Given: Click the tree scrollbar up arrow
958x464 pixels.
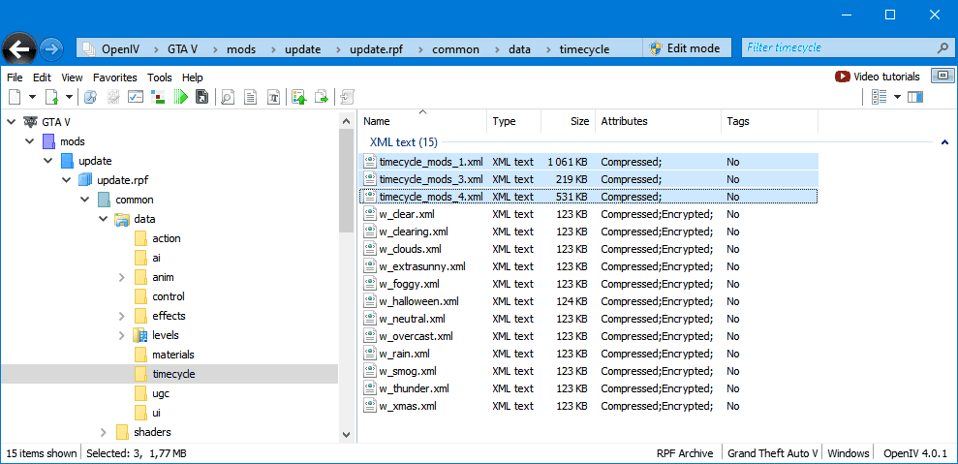Looking at the screenshot, I should click(346, 120).
